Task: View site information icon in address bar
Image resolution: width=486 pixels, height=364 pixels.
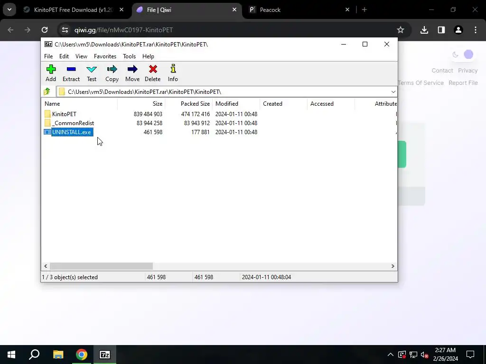Action: pyautogui.click(x=65, y=30)
